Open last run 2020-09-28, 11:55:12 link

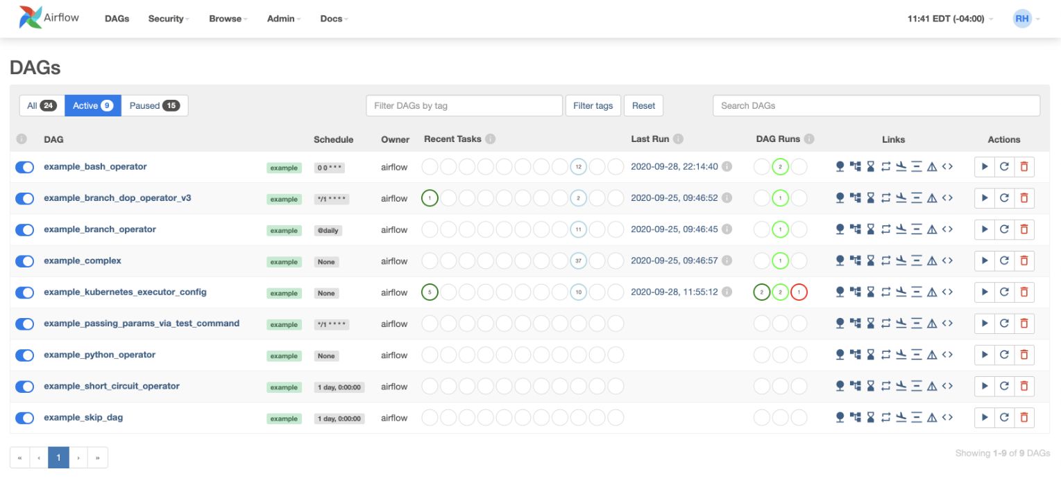[674, 292]
